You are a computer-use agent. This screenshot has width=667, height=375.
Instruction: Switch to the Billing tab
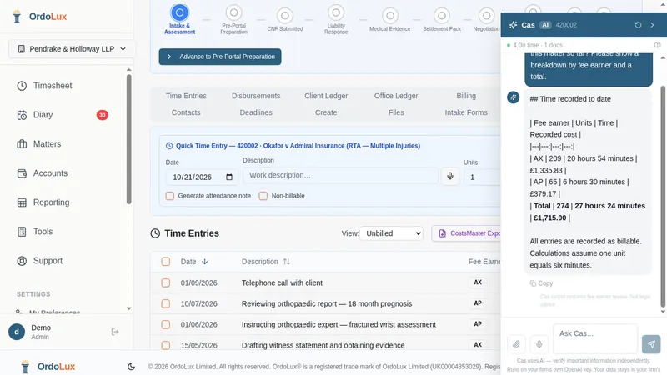coord(466,96)
